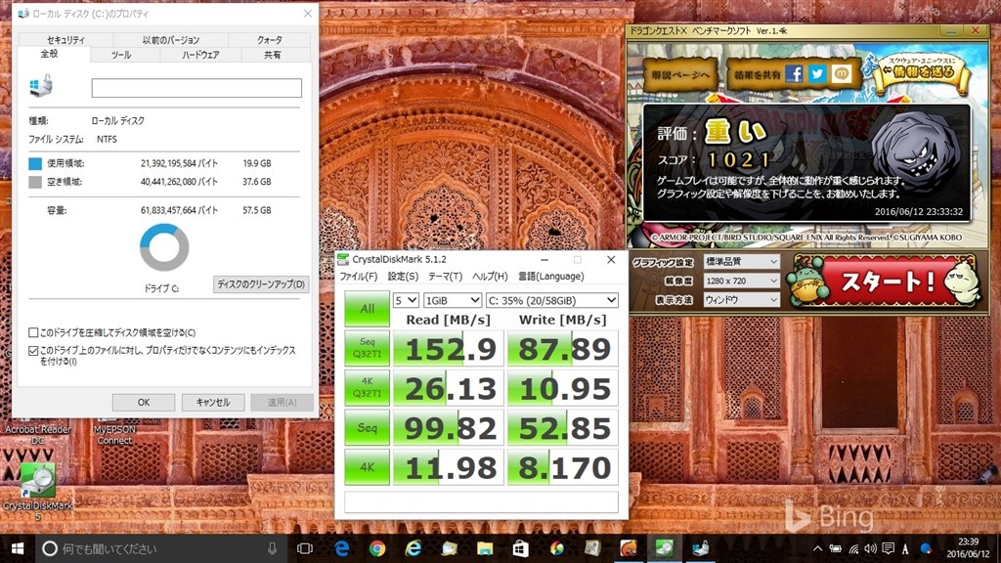1001x563 pixels.
Task: Click the スタート! benchmark button
Action: (x=886, y=281)
